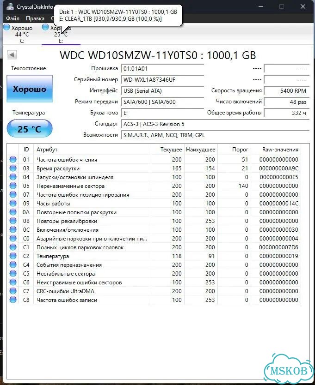This screenshot has width=315, height=385.
Task: Select row Часы работы
Action: click(x=154, y=203)
